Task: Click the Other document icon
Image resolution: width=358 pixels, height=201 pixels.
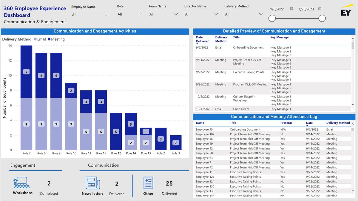Action: 148,183
